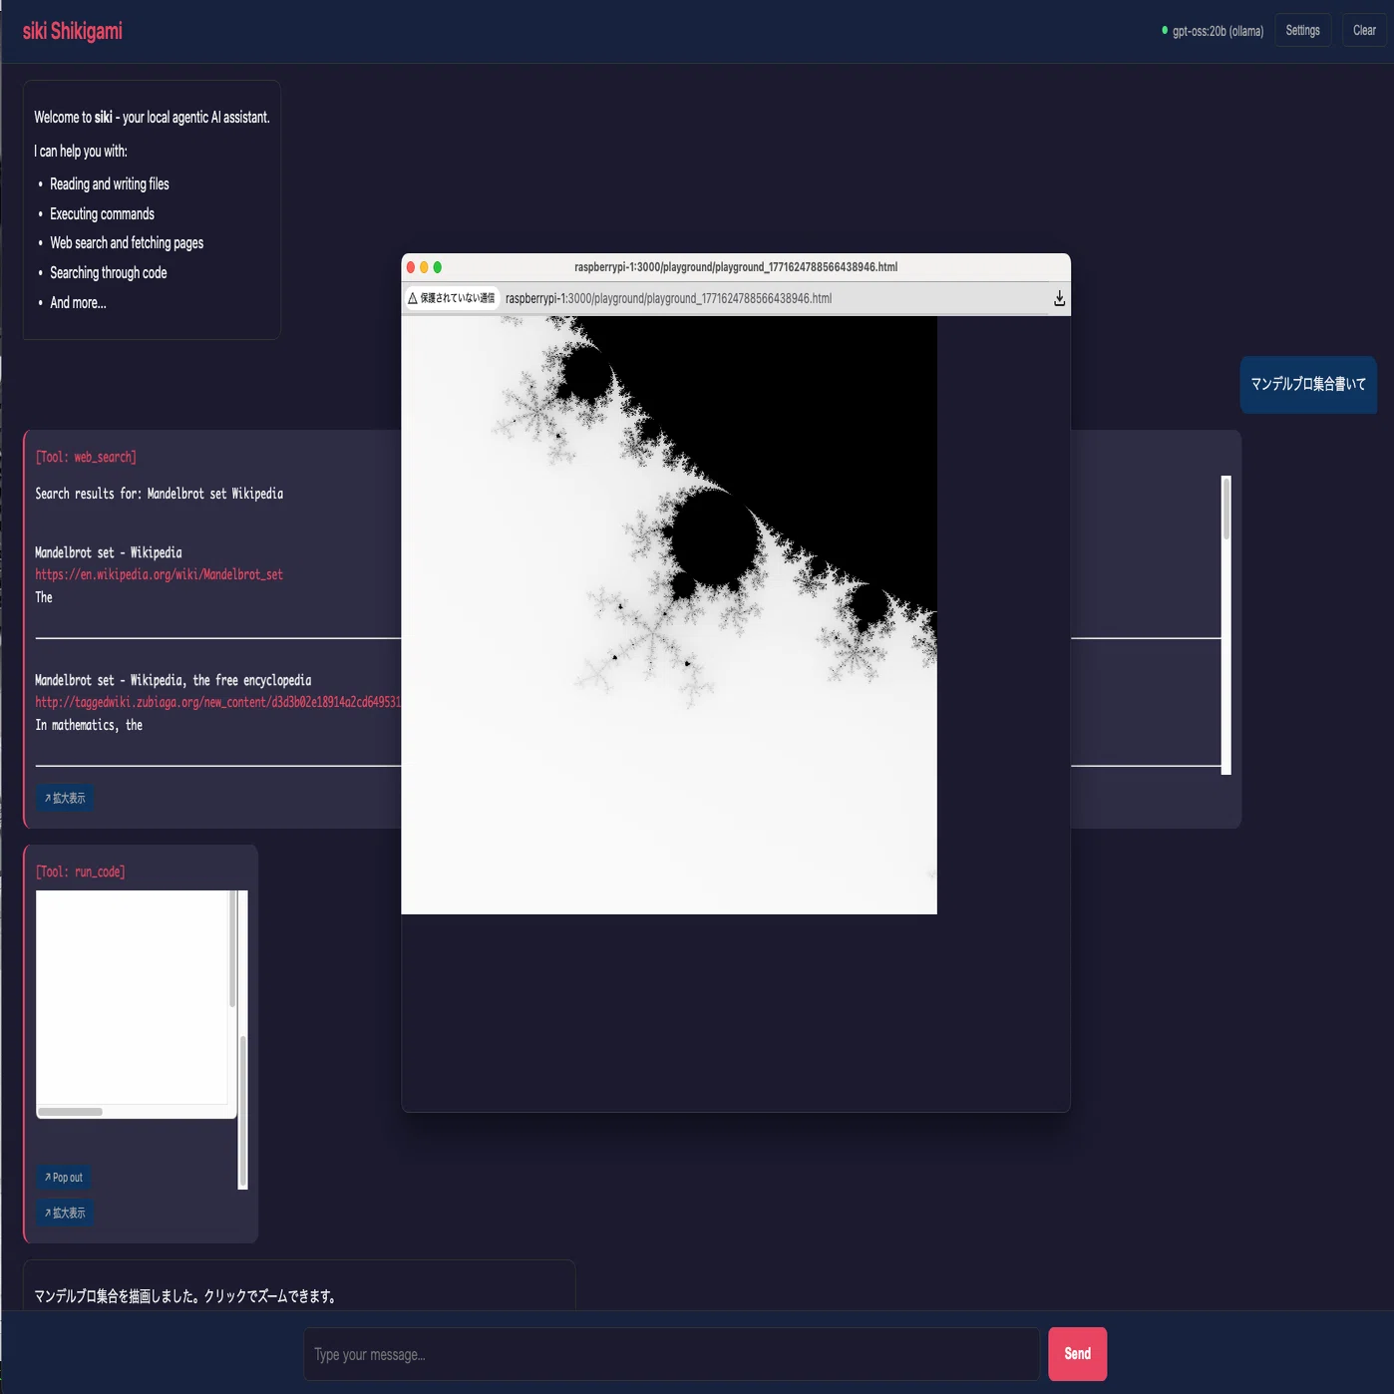Expand the web_search result with 拡大表示
The height and width of the screenshot is (1394, 1394).
65,799
